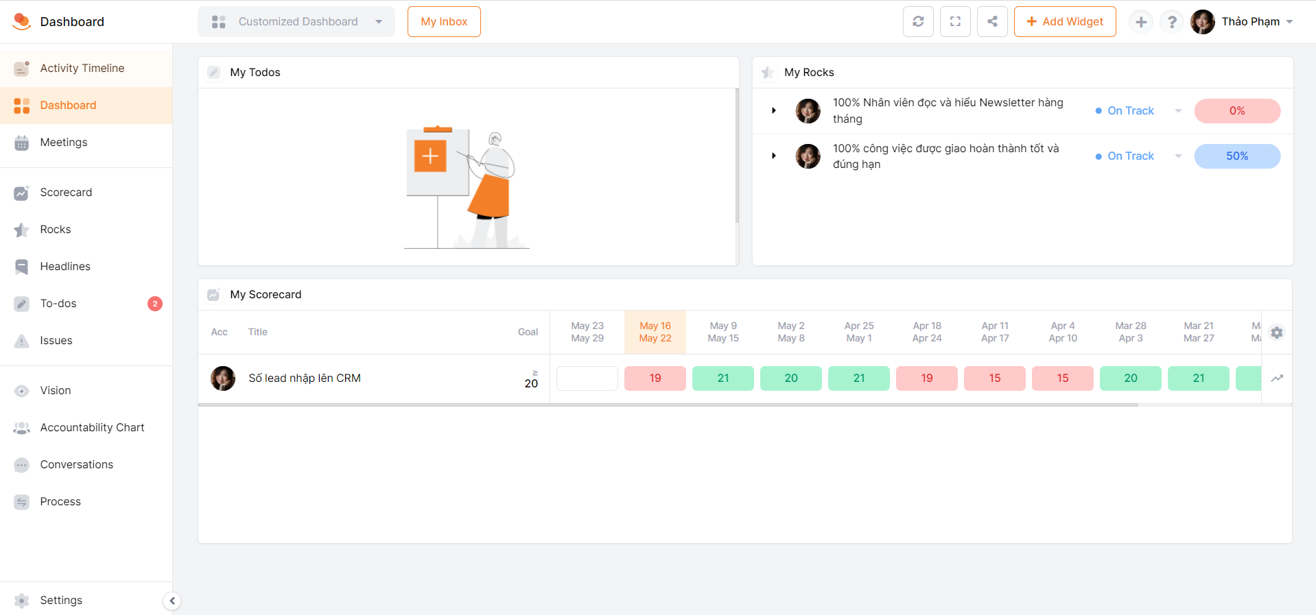Add a todo using the orange plus illustration
The image size is (1316, 615).
click(x=430, y=156)
